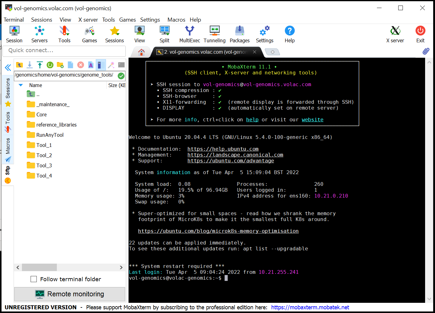Open the help.ubuntu.com documentation link
Image resolution: width=435 pixels, height=313 pixels.
pos(223,149)
